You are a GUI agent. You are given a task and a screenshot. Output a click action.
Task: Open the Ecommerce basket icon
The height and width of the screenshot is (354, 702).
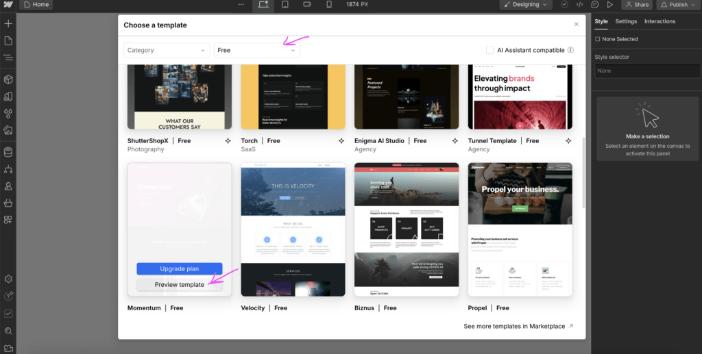coord(8,203)
